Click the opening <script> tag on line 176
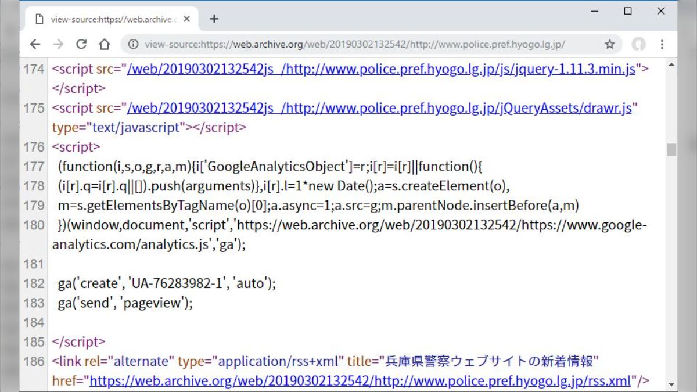This screenshot has width=697, height=392. click(x=76, y=147)
